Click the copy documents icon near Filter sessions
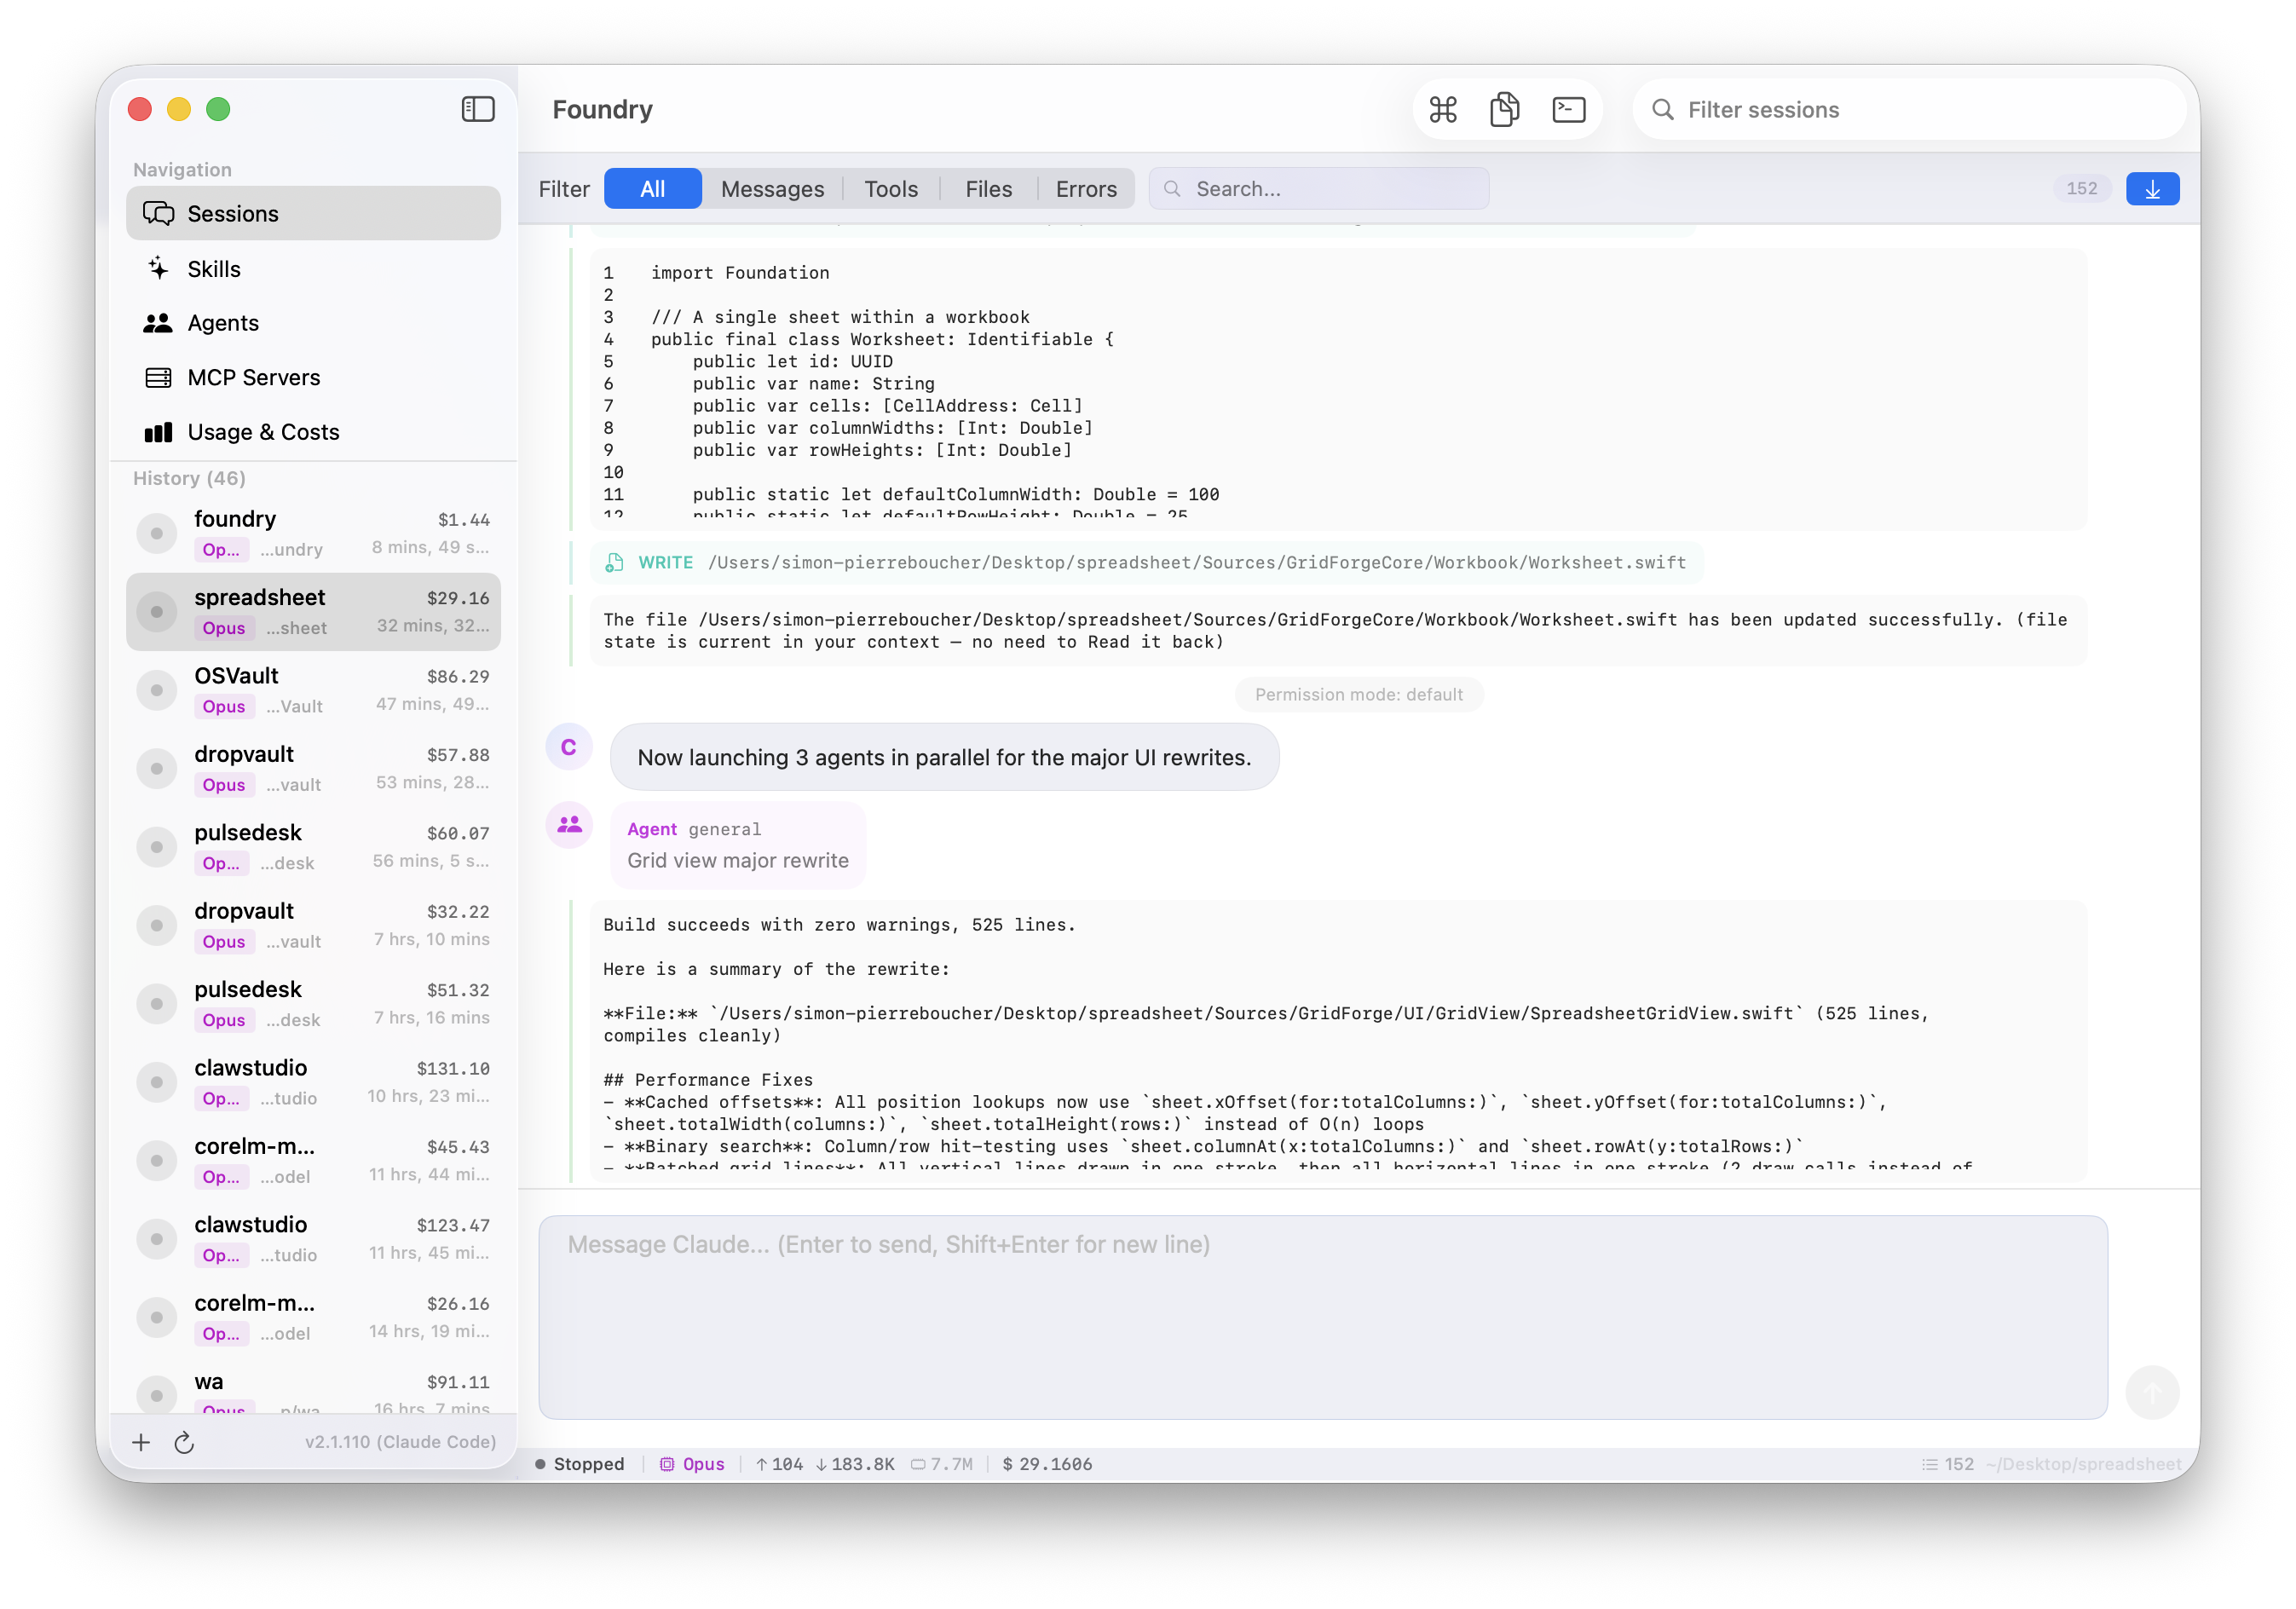This screenshot has width=2296, height=1609. point(1505,109)
